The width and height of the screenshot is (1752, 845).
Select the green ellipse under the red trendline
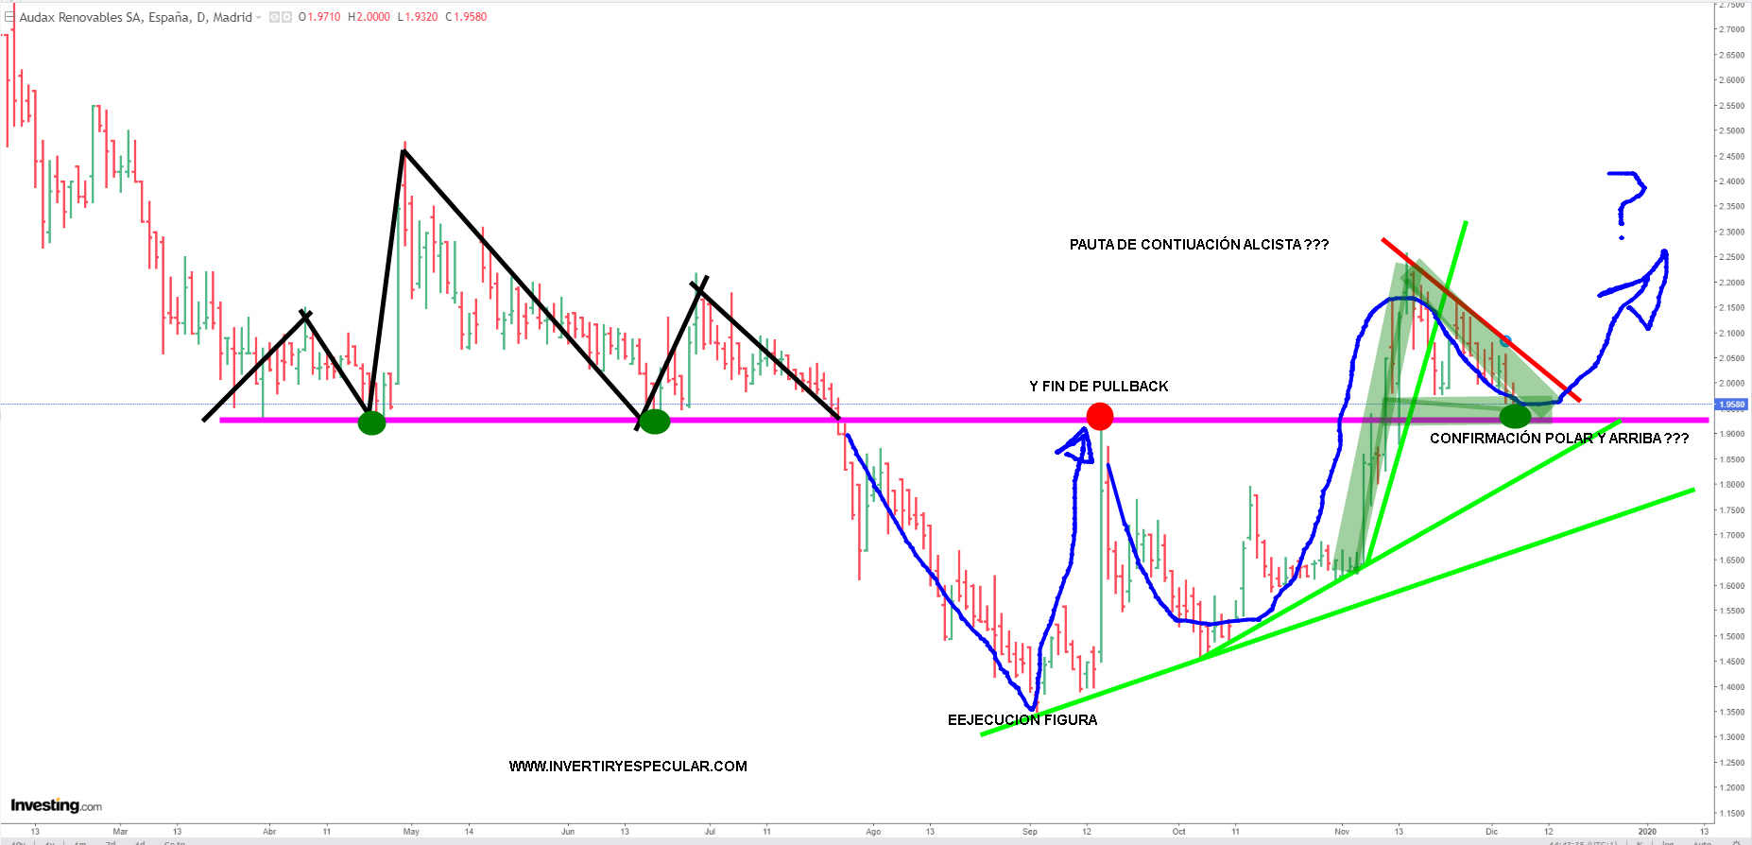pyautogui.click(x=1515, y=415)
